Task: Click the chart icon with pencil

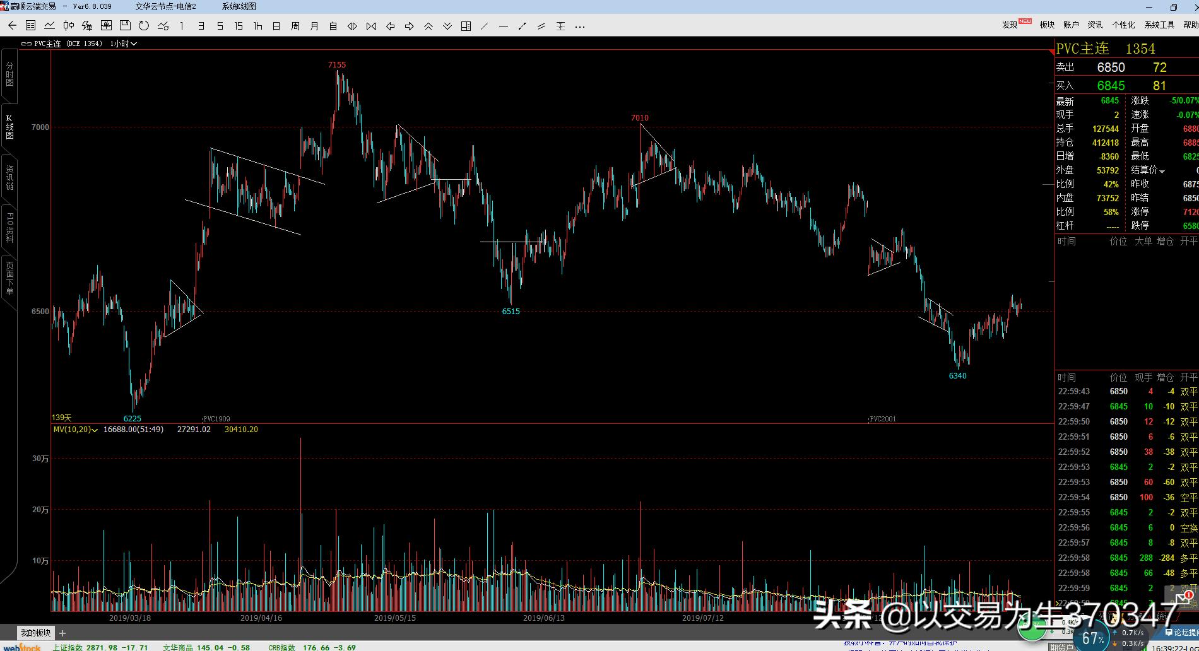Action: tap(163, 26)
